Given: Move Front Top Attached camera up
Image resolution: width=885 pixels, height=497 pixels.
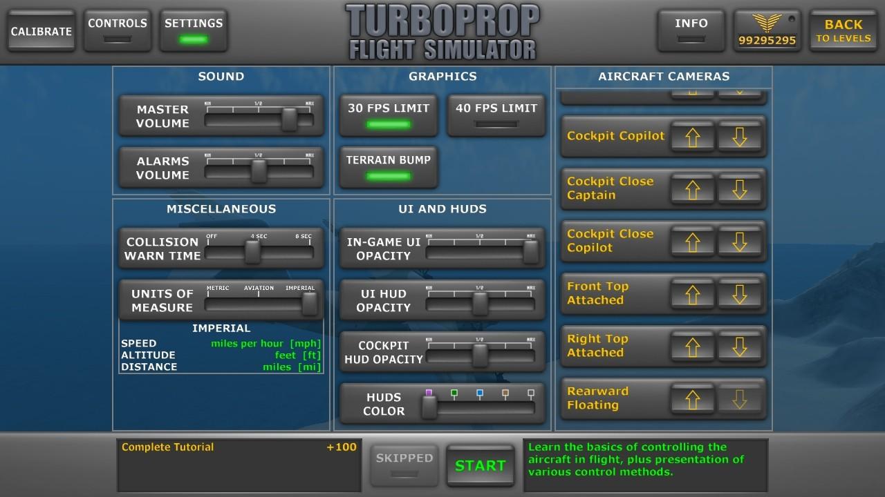Looking at the screenshot, I should (692, 294).
